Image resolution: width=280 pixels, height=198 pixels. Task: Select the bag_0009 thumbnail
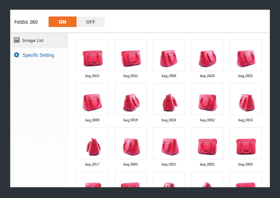pyautogui.click(x=92, y=99)
